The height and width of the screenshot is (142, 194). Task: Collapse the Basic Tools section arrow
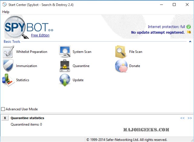click(190, 42)
